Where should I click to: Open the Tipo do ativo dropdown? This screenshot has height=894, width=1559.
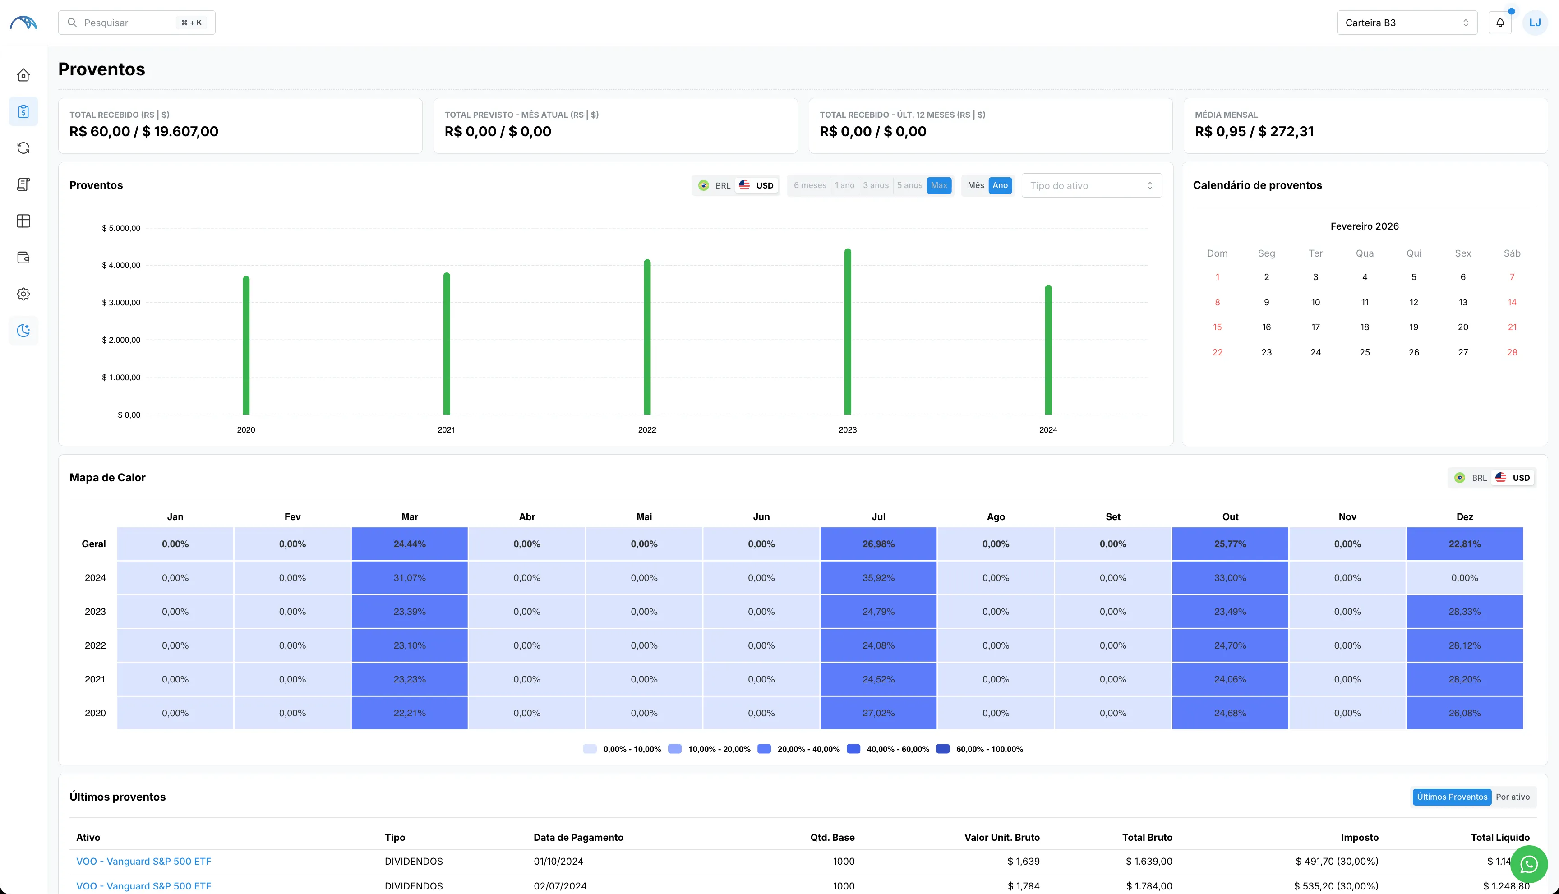pos(1092,185)
